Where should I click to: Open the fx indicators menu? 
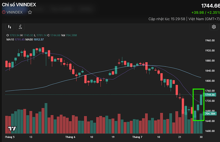point(20,27)
